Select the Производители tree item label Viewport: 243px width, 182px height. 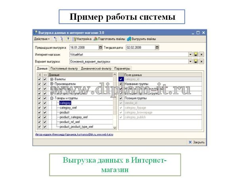pyautogui.click(x=65, y=84)
